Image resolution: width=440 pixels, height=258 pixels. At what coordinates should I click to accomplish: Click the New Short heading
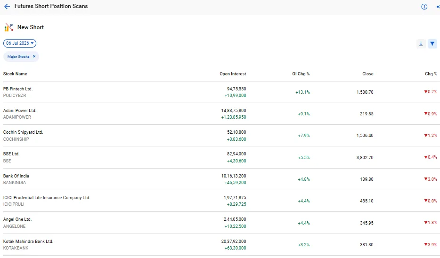(31, 27)
